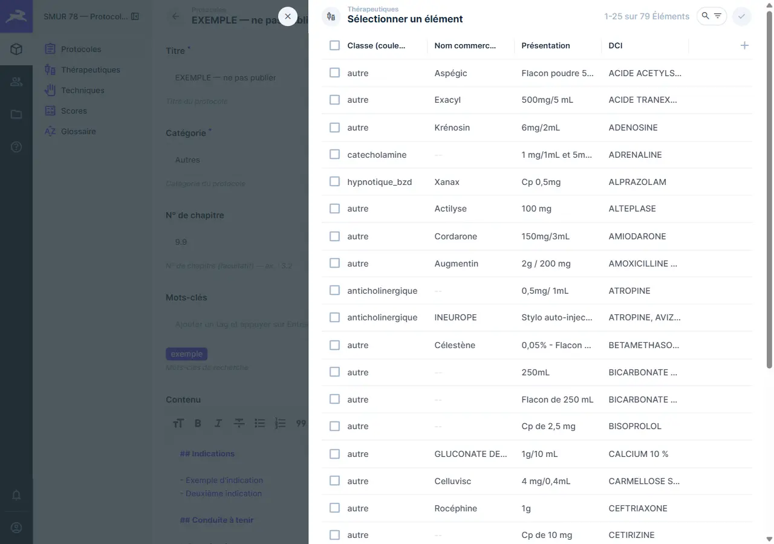774x544 pixels.
Task: Confirm selection with the checkmark button
Action: pos(742,16)
